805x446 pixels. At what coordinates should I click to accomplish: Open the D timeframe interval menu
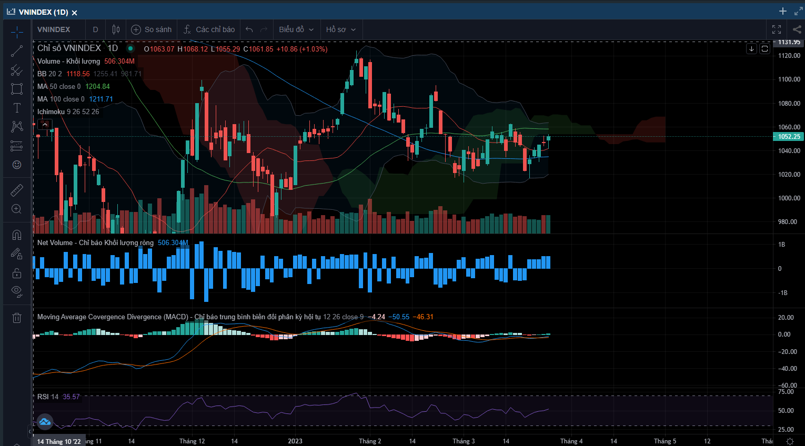[x=95, y=29]
